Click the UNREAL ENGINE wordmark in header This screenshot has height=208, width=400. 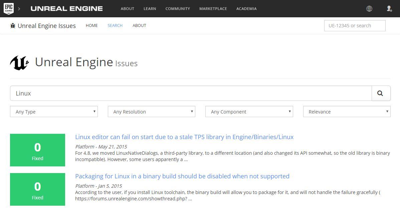click(66, 9)
